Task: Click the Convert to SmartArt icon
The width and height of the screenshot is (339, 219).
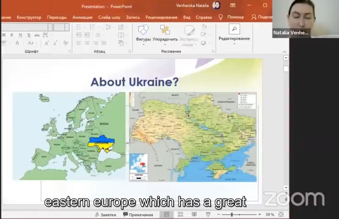Action: (121, 43)
